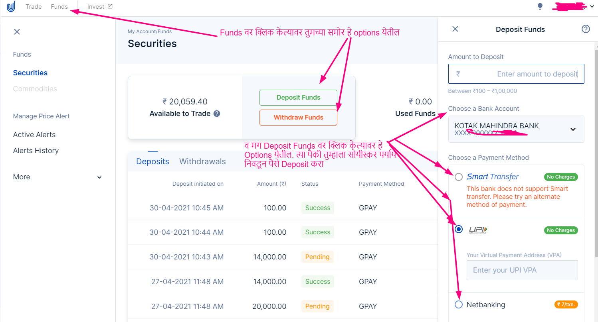Image resolution: width=598 pixels, height=322 pixels.
Task: Click the UPI logo
Action: [478, 230]
